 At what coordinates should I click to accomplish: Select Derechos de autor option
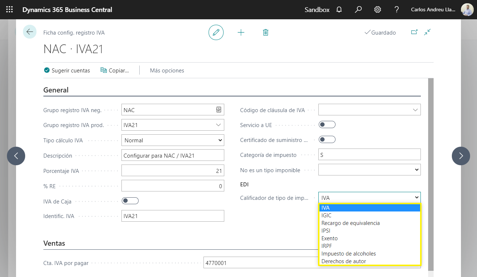pyautogui.click(x=369, y=261)
